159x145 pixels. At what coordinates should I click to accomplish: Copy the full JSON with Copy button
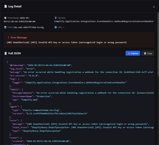coord(148,53)
